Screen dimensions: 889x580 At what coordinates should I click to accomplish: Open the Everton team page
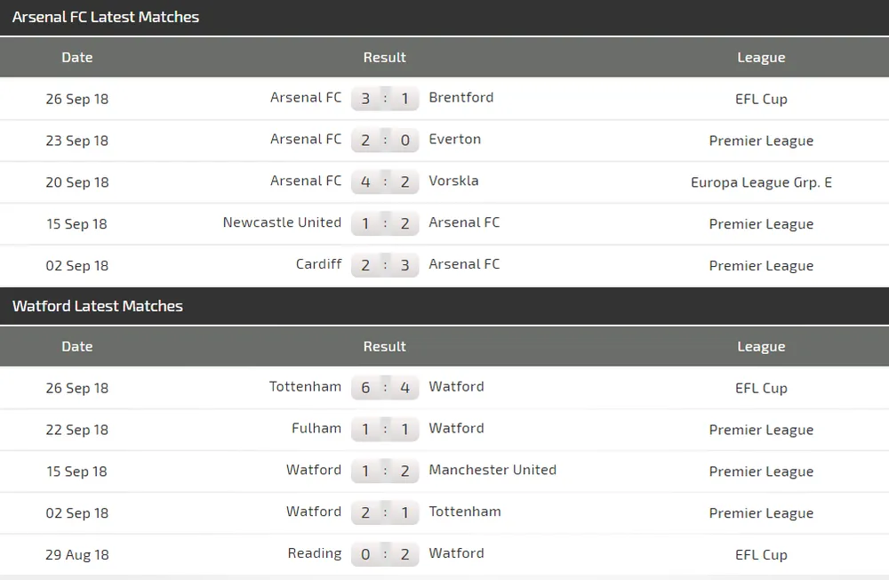tap(454, 140)
